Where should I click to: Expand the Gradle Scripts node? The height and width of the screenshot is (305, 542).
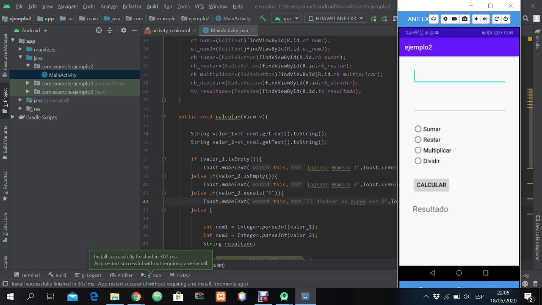13,117
